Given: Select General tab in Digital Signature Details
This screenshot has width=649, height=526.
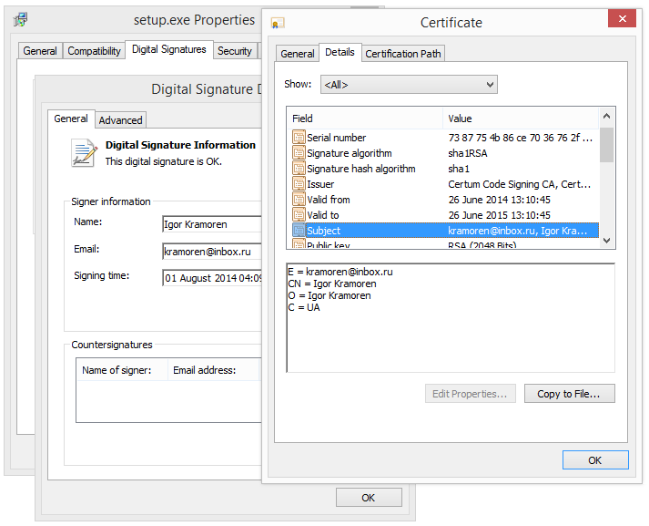Looking at the screenshot, I should (x=71, y=119).
